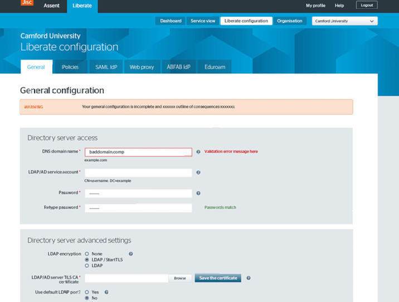This screenshot has width=399, height=302.
Task: Switch to Liberate in top navigation
Action: pos(82,6)
